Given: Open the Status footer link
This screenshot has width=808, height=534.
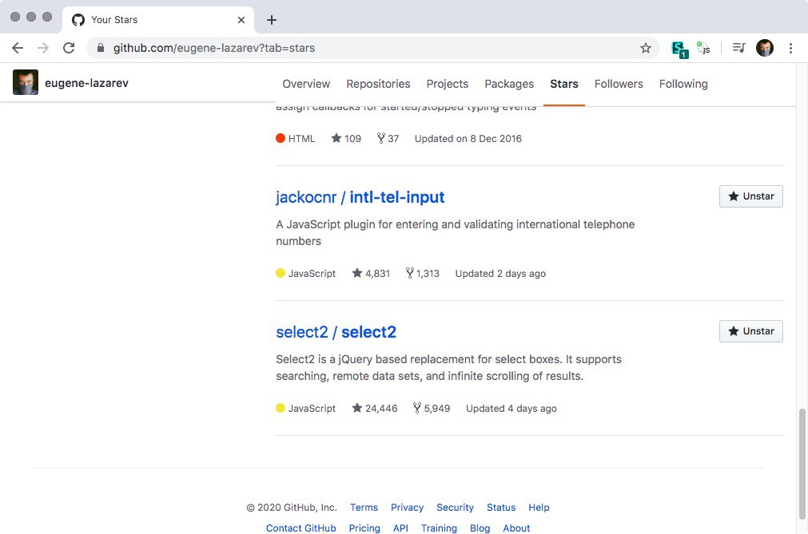Looking at the screenshot, I should pyautogui.click(x=501, y=507).
